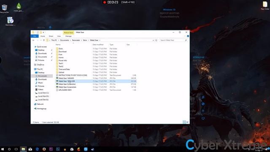Open recent locations dropdown arrow
270x152 pixels.
(41, 41)
